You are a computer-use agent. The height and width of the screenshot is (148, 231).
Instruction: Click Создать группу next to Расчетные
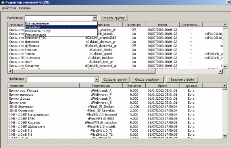click(113, 18)
